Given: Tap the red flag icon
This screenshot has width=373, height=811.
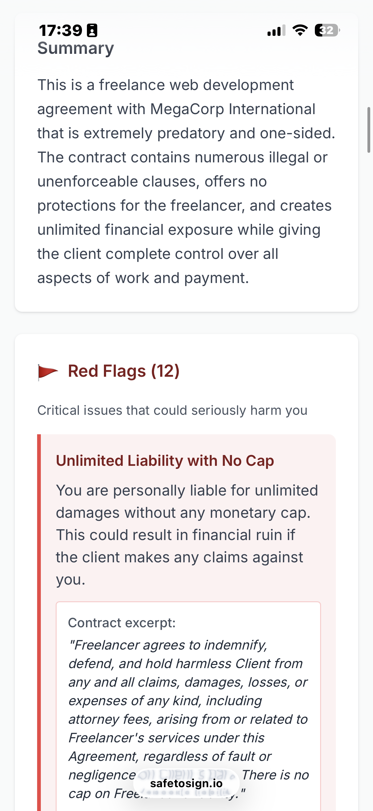Looking at the screenshot, I should [x=48, y=372].
